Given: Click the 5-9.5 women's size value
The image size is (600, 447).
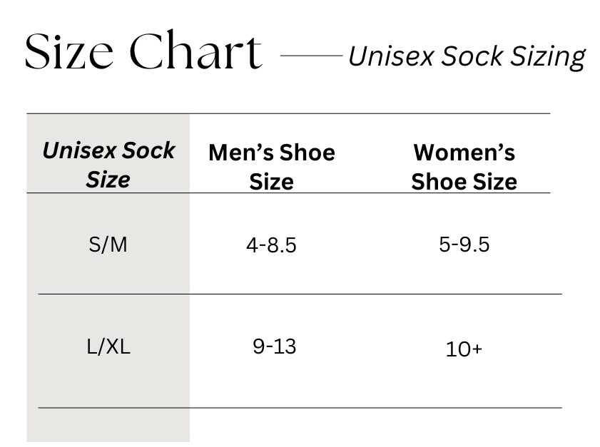Looking at the screenshot, I should (464, 245).
